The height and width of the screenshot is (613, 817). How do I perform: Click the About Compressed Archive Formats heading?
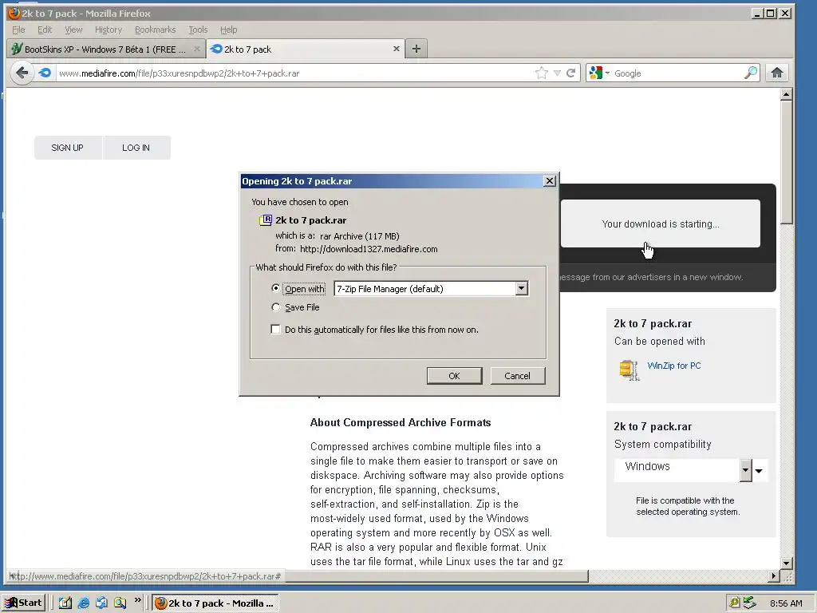pyautogui.click(x=401, y=423)
